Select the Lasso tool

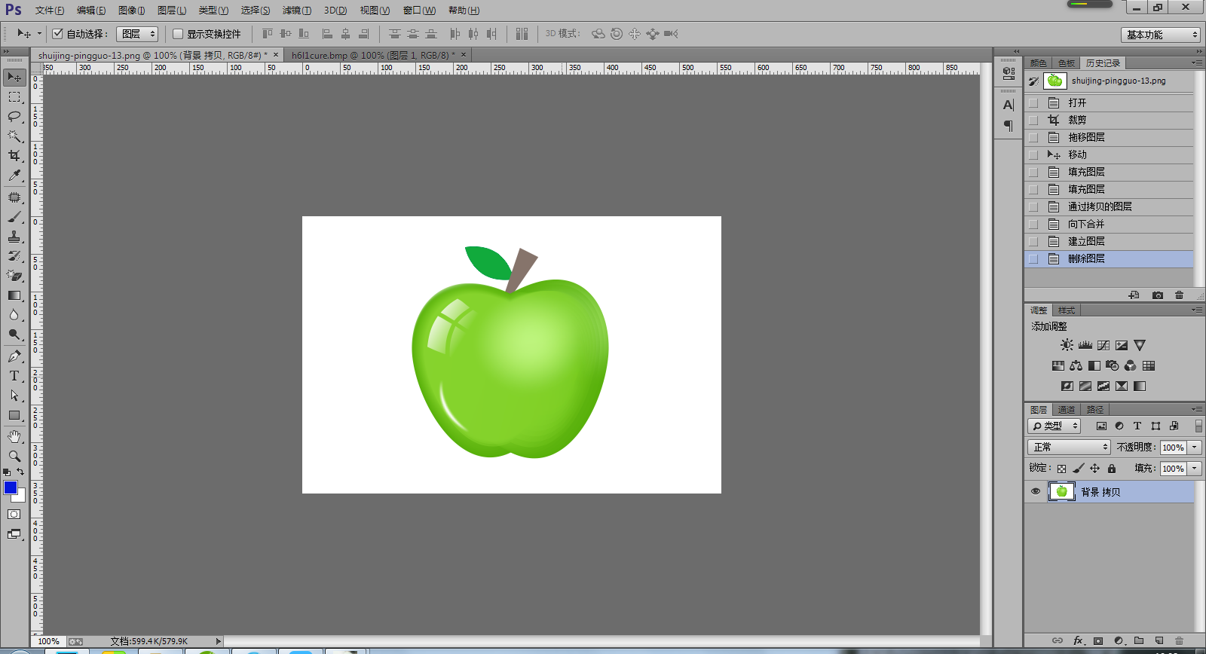click(14, 116)
